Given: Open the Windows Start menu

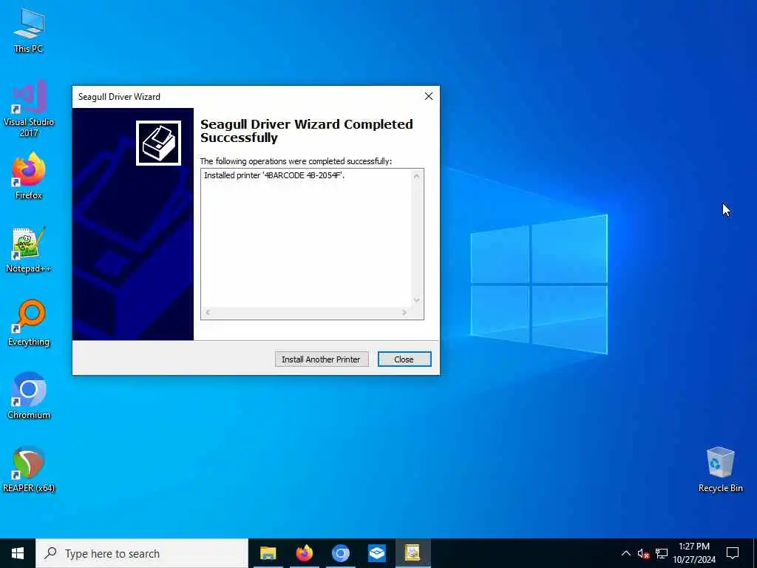Looking at the screenshot, I should click(18, 553).
